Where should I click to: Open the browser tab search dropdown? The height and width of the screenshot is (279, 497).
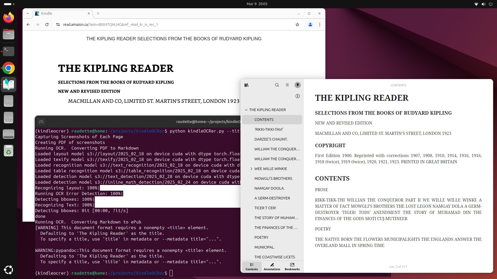pos(28,13)
